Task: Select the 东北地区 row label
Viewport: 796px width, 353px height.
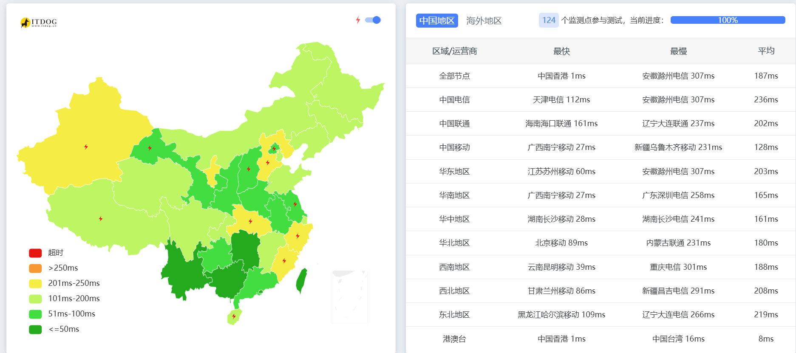Action: point(454,314)
